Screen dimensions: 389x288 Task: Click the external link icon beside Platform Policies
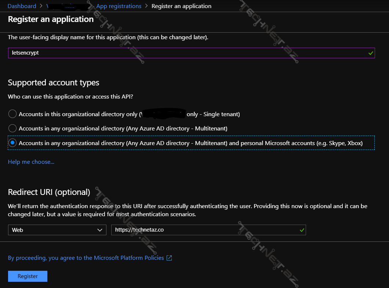pos(169,258)
